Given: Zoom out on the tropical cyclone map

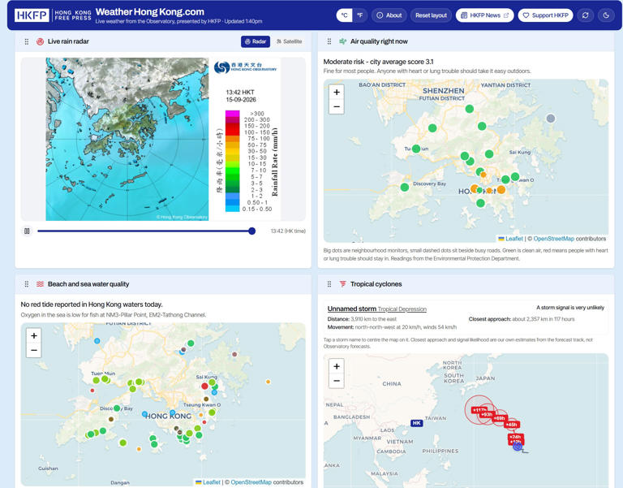Looking at the screenshot, I should tap(337, 381).
